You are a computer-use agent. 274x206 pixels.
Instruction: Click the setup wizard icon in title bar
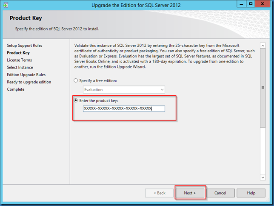pyautogui.click(x=6, y=5)
